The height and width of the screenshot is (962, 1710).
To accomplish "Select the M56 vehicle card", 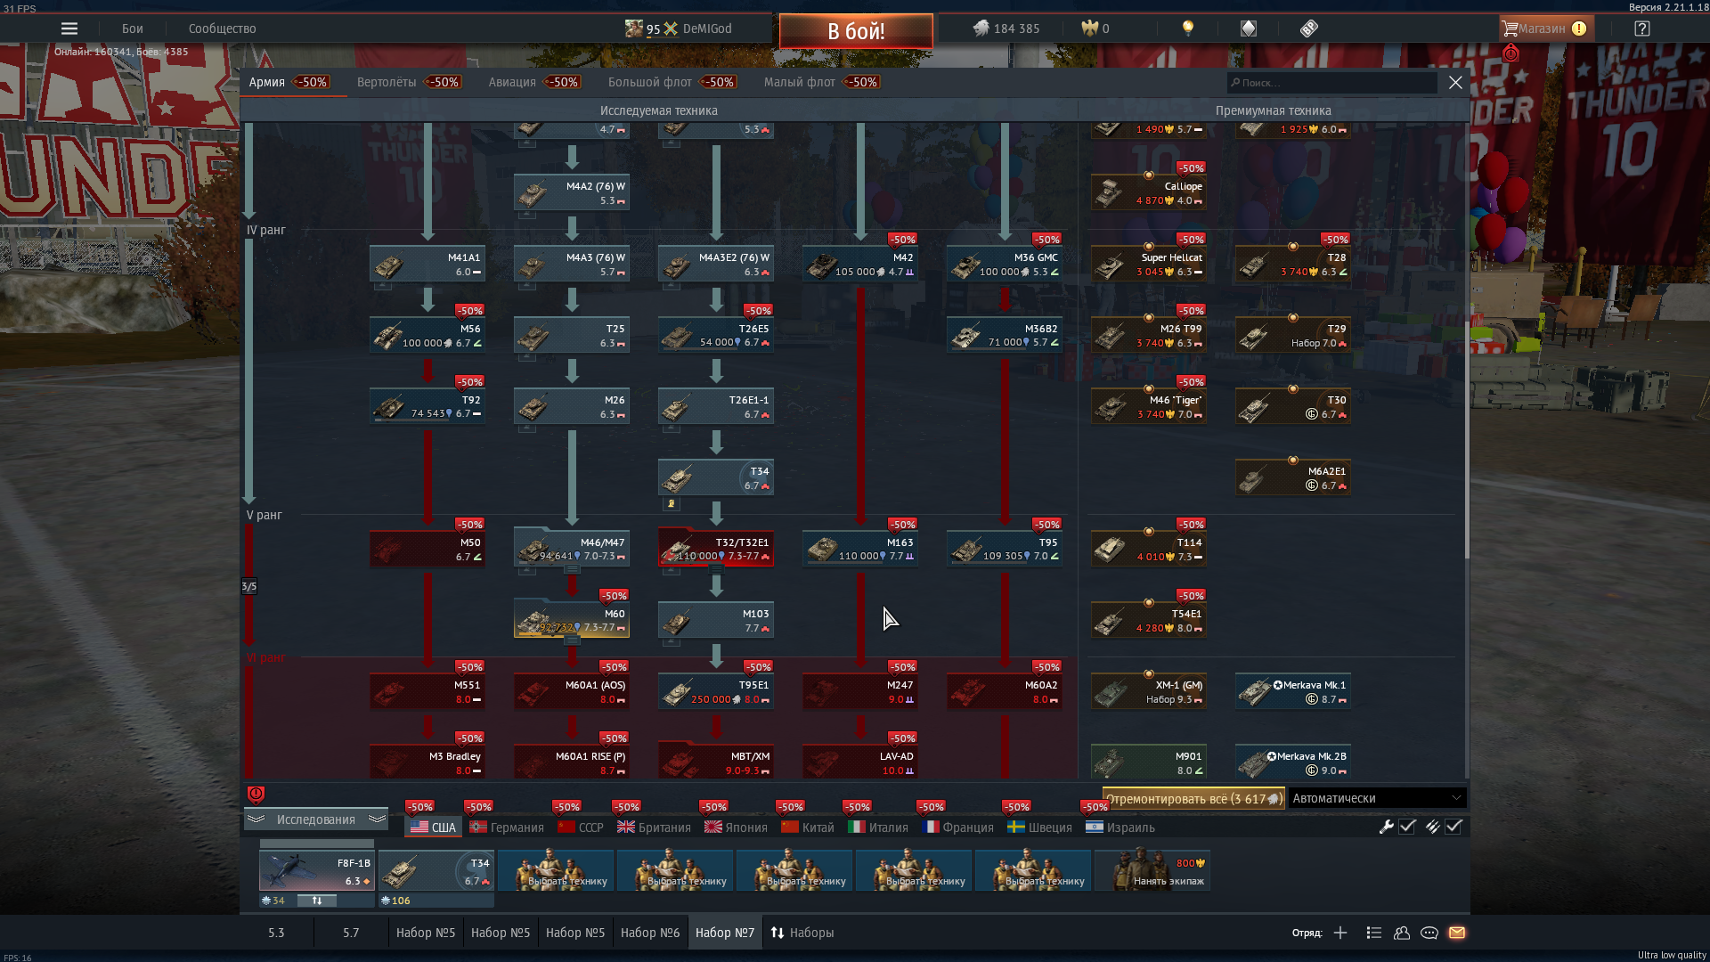I will tap(427, 336).
